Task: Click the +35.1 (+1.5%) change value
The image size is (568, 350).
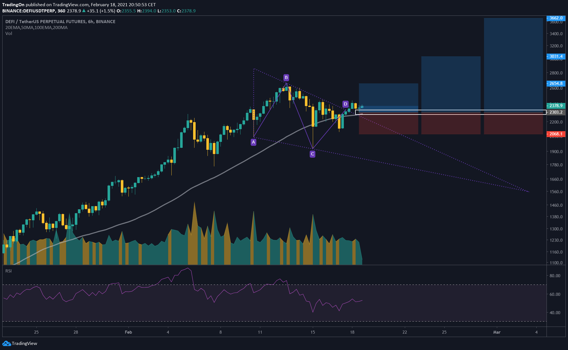Action: click(101, 11)
